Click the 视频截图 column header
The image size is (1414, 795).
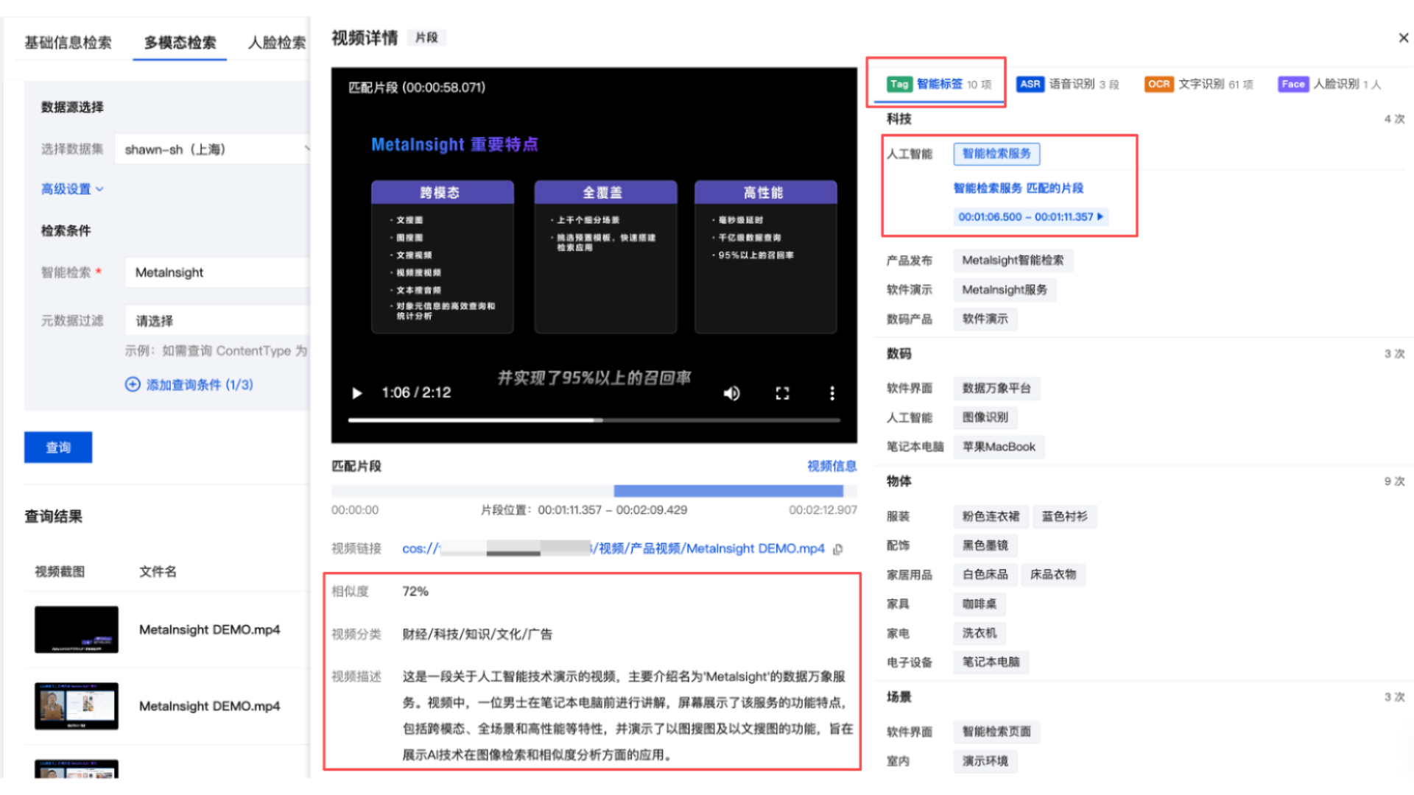[60, 572]
